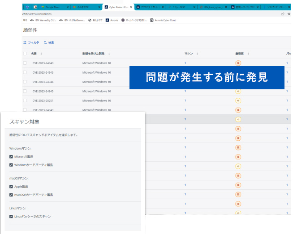Select CVE-2023-24949 vulnerability name
This screenshot has width=293, height=234.
click(43, 110)
